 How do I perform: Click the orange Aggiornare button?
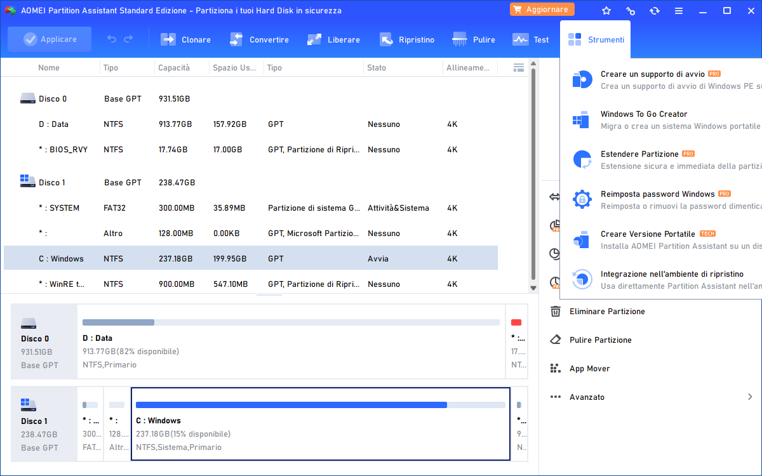pyautogui.click(x=542, y=10)
